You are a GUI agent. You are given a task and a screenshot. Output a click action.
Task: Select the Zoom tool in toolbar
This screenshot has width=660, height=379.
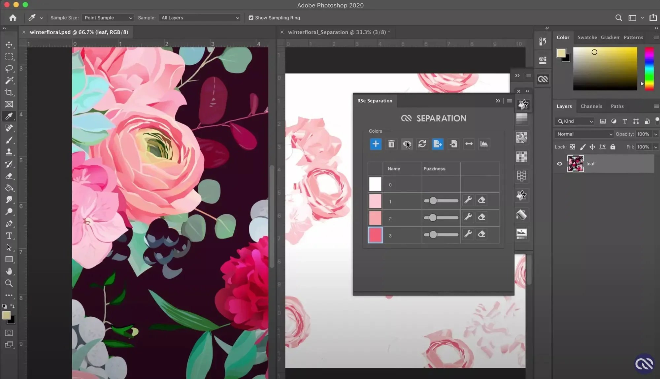click(9, 283)
